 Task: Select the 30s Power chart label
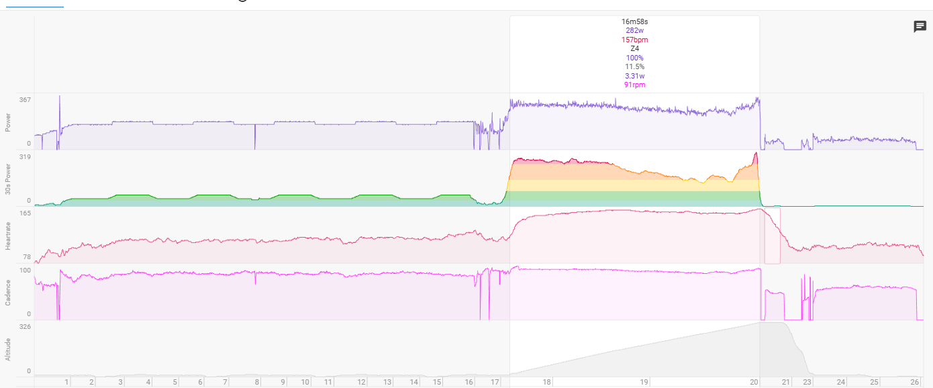point(8,179)
